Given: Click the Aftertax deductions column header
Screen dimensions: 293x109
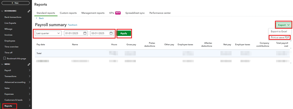Looking at the screenshot, I should pyautogui.click(x=207, y=44).
